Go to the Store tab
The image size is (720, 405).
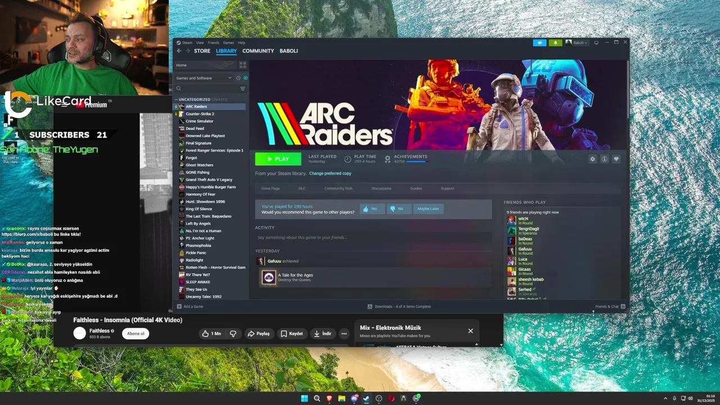(202, 51)
